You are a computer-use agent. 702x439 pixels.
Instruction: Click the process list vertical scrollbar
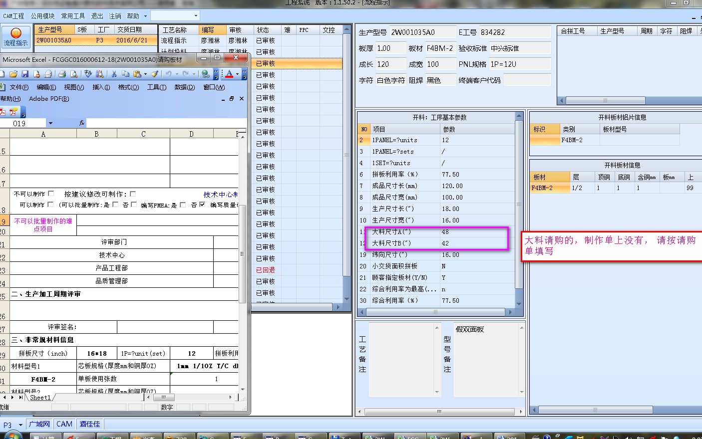[x=347, y=165]
